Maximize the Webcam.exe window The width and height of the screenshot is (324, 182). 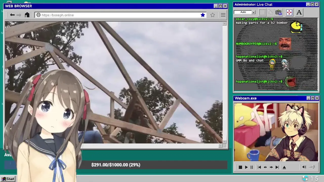[x=313, y=98]
